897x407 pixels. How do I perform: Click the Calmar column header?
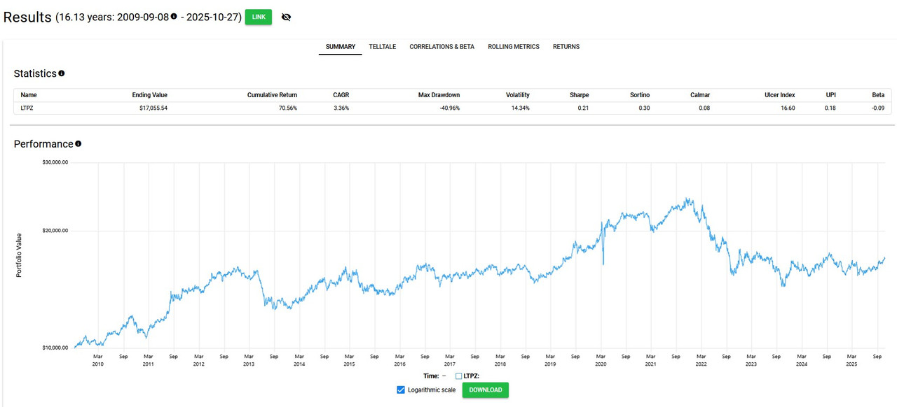[x=700, y=95]
